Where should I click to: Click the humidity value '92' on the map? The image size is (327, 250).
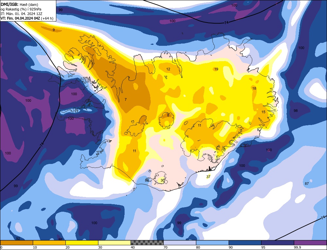[18, 239]
